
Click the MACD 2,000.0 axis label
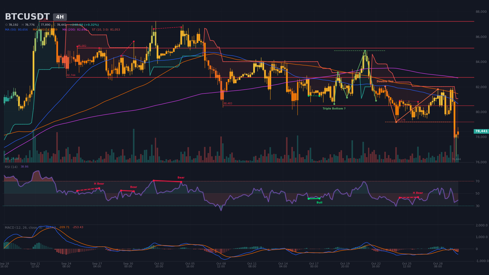click(x=481, y=225)
